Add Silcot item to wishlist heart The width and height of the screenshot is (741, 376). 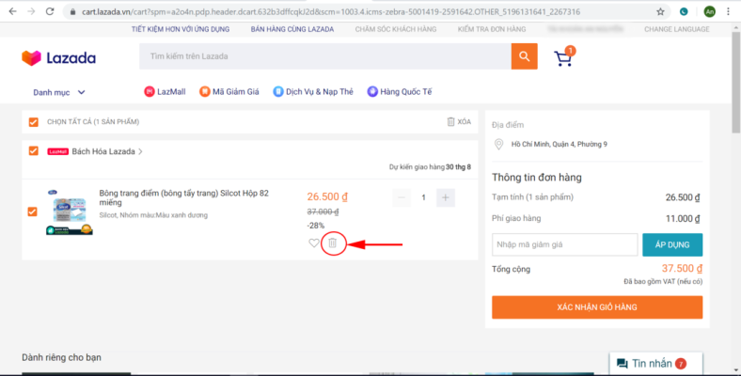(314, 243)
